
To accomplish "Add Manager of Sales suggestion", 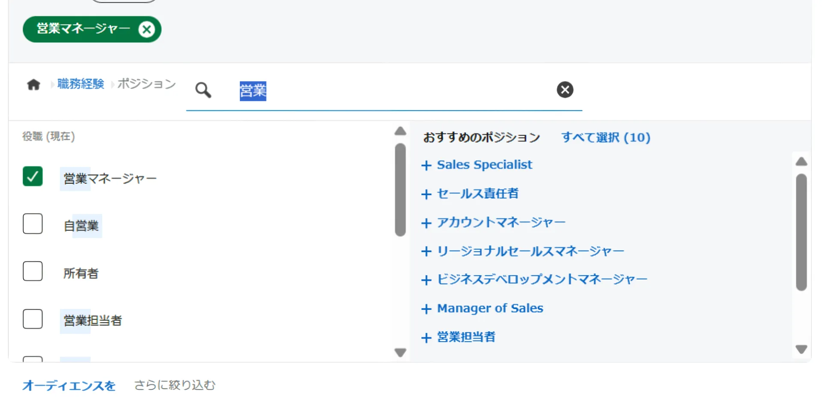I will pos(482,309).
